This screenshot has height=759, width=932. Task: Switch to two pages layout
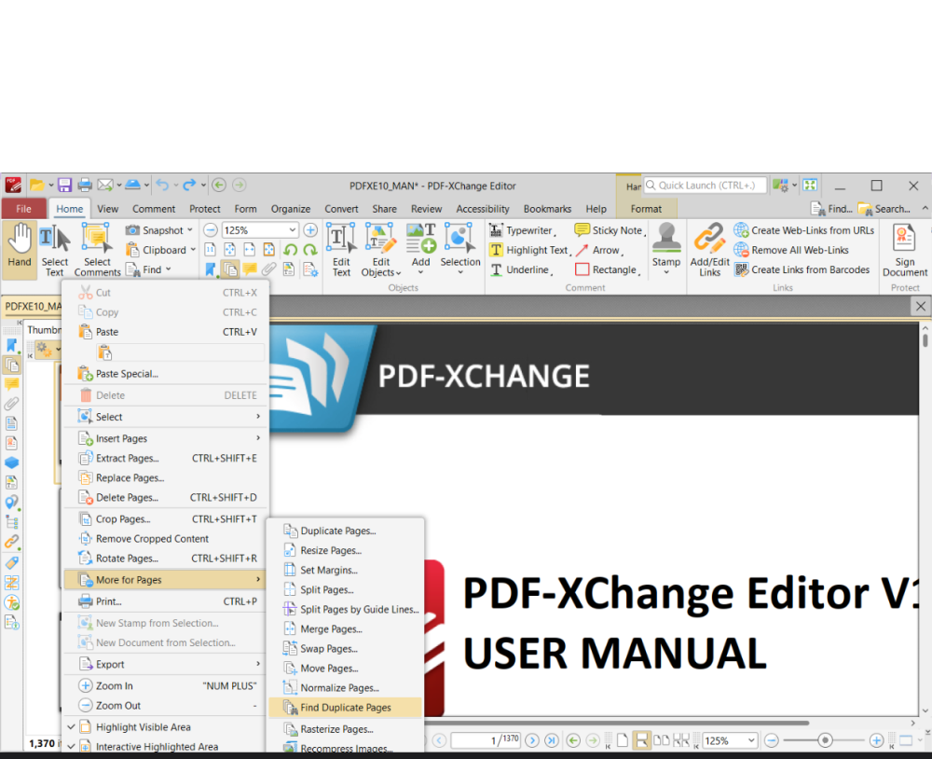tap(661, 740)
